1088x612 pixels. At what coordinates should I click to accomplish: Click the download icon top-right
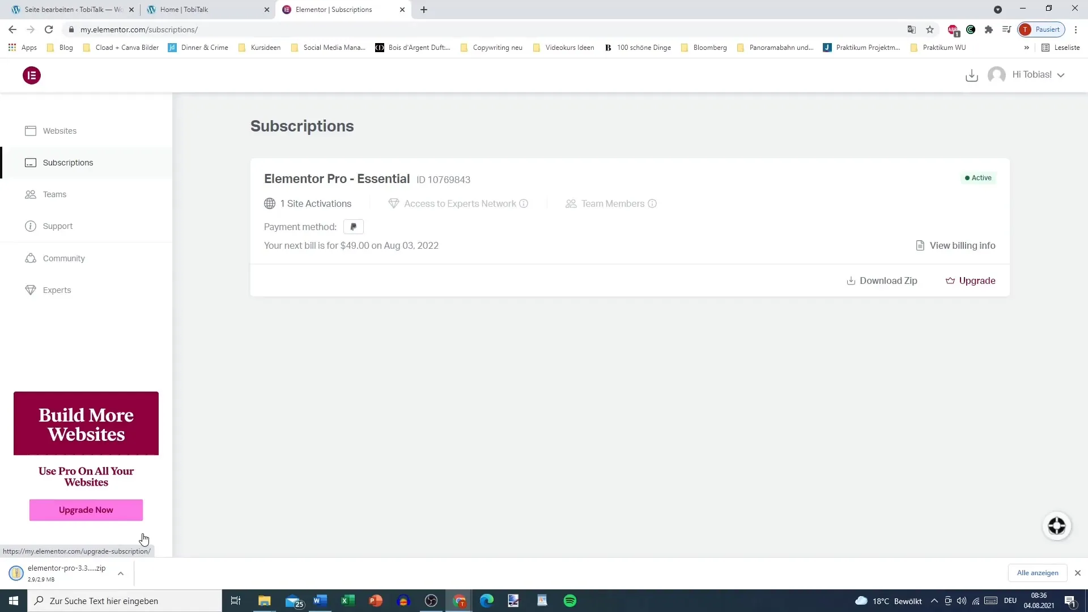point(971,75)
